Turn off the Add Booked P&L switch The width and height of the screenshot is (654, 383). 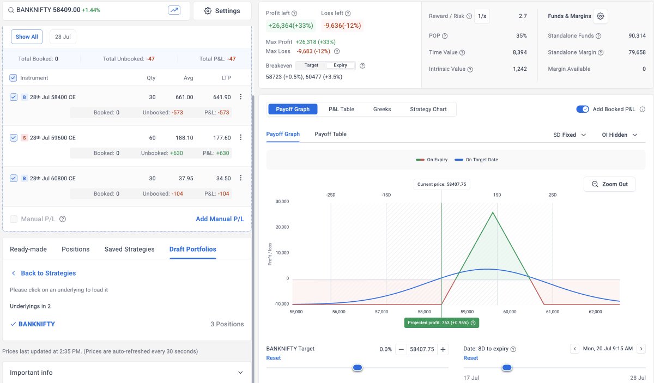pos(583,109)
